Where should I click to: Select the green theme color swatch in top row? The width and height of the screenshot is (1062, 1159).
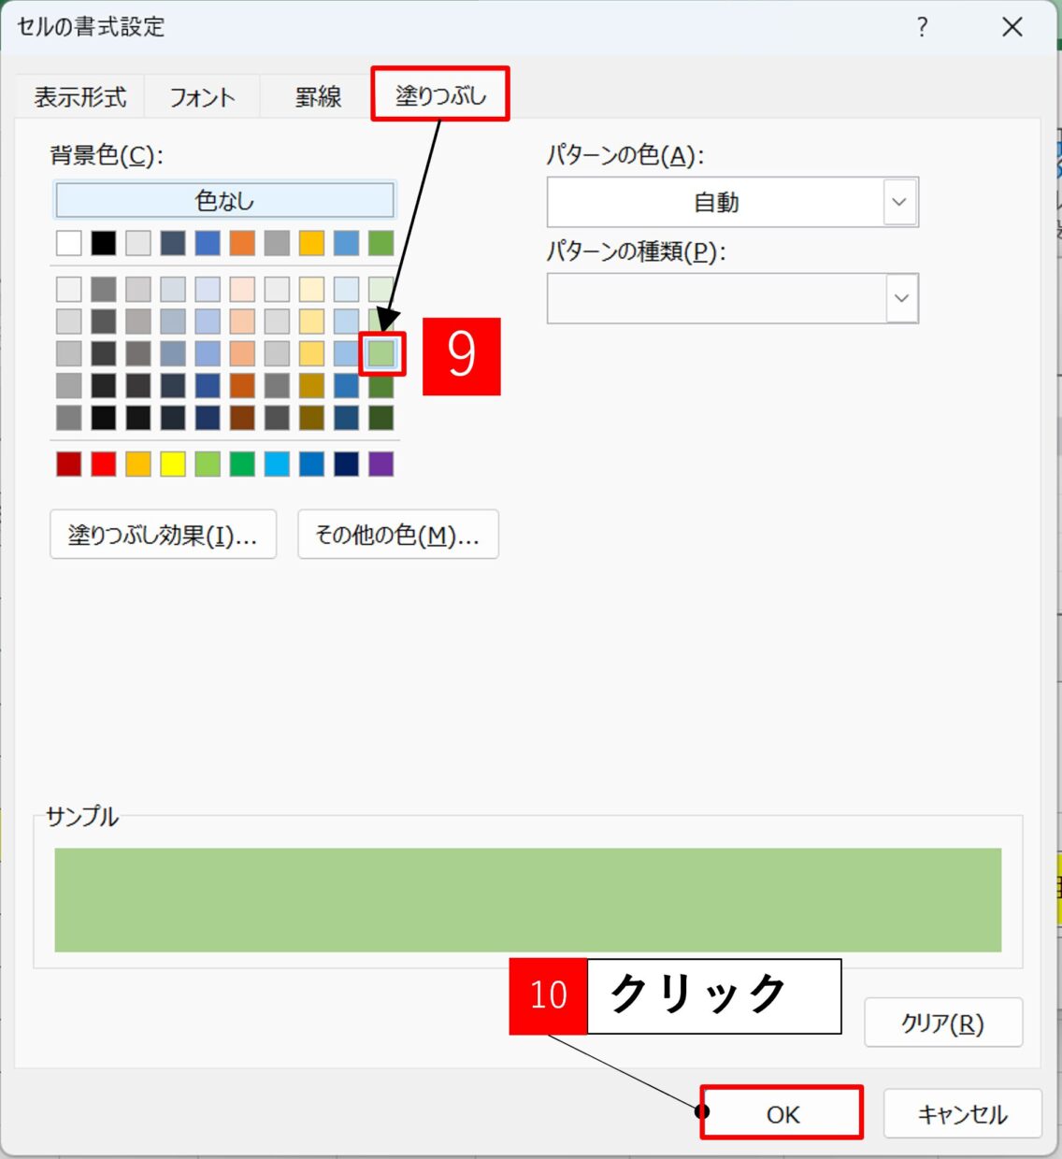click(x=380, y=243)
